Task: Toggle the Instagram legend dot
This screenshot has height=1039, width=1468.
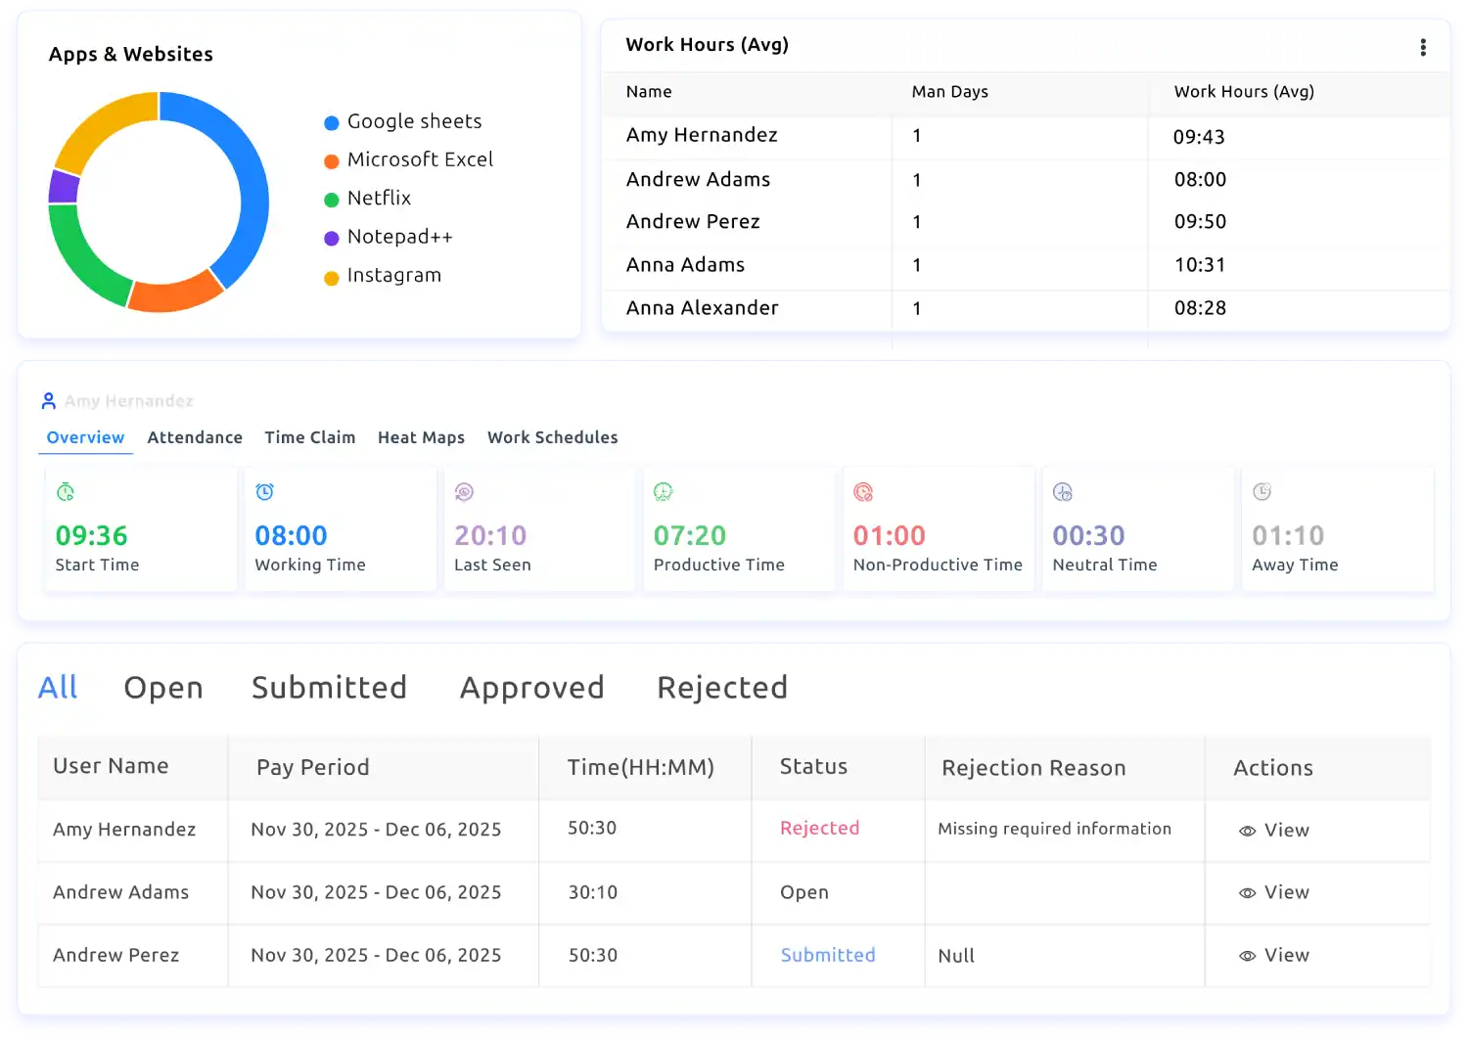Action: pyautogui.click(x=331, y=275)
